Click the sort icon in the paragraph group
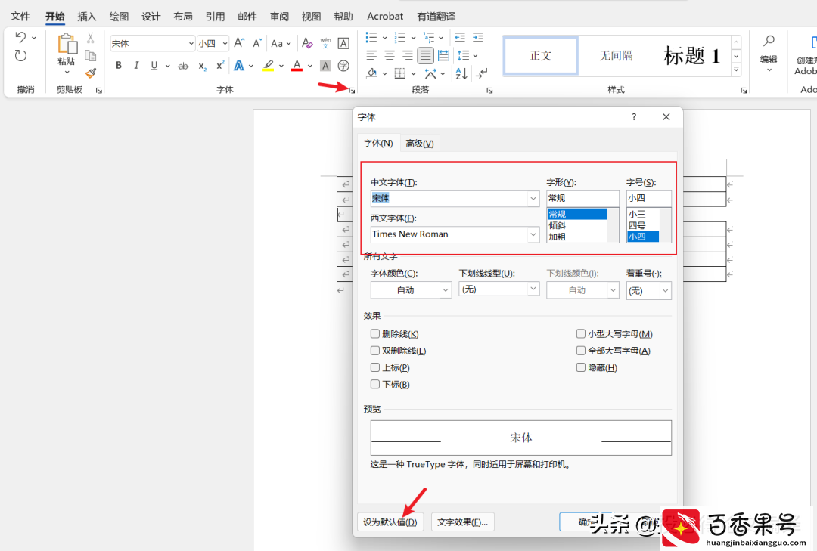817x551 pixels. point(461,73)
